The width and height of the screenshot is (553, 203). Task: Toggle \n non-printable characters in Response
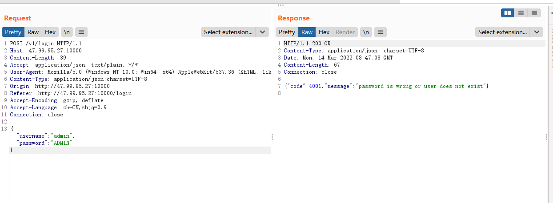365,32
